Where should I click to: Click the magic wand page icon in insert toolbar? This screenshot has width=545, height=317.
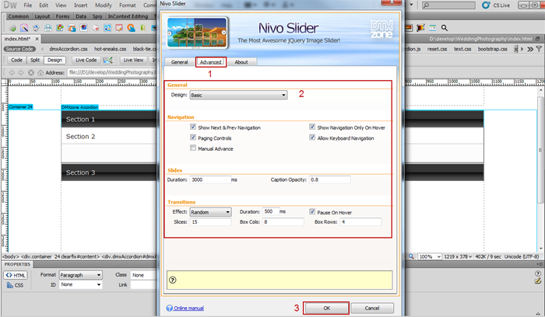pyautogui.click(x=24, y=28)
